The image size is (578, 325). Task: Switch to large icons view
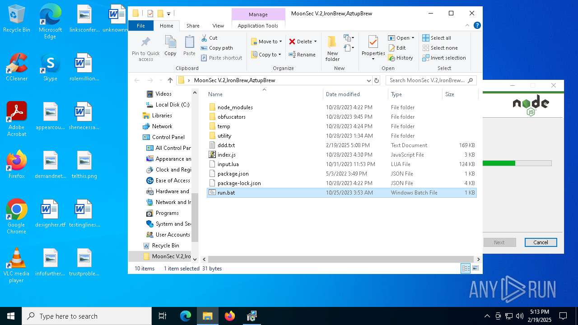point(475,268)
